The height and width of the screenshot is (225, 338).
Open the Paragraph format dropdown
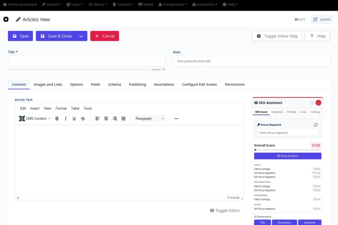pos(150,119)
